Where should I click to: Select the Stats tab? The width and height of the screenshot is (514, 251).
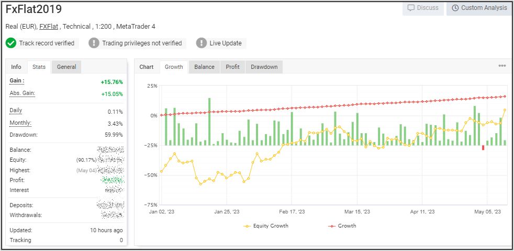(39, 67)
